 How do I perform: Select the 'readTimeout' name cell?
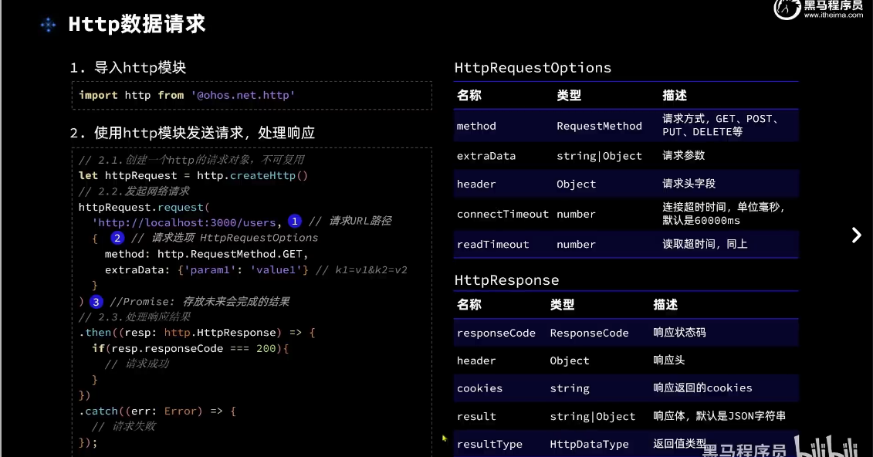(x=492, y=245)
